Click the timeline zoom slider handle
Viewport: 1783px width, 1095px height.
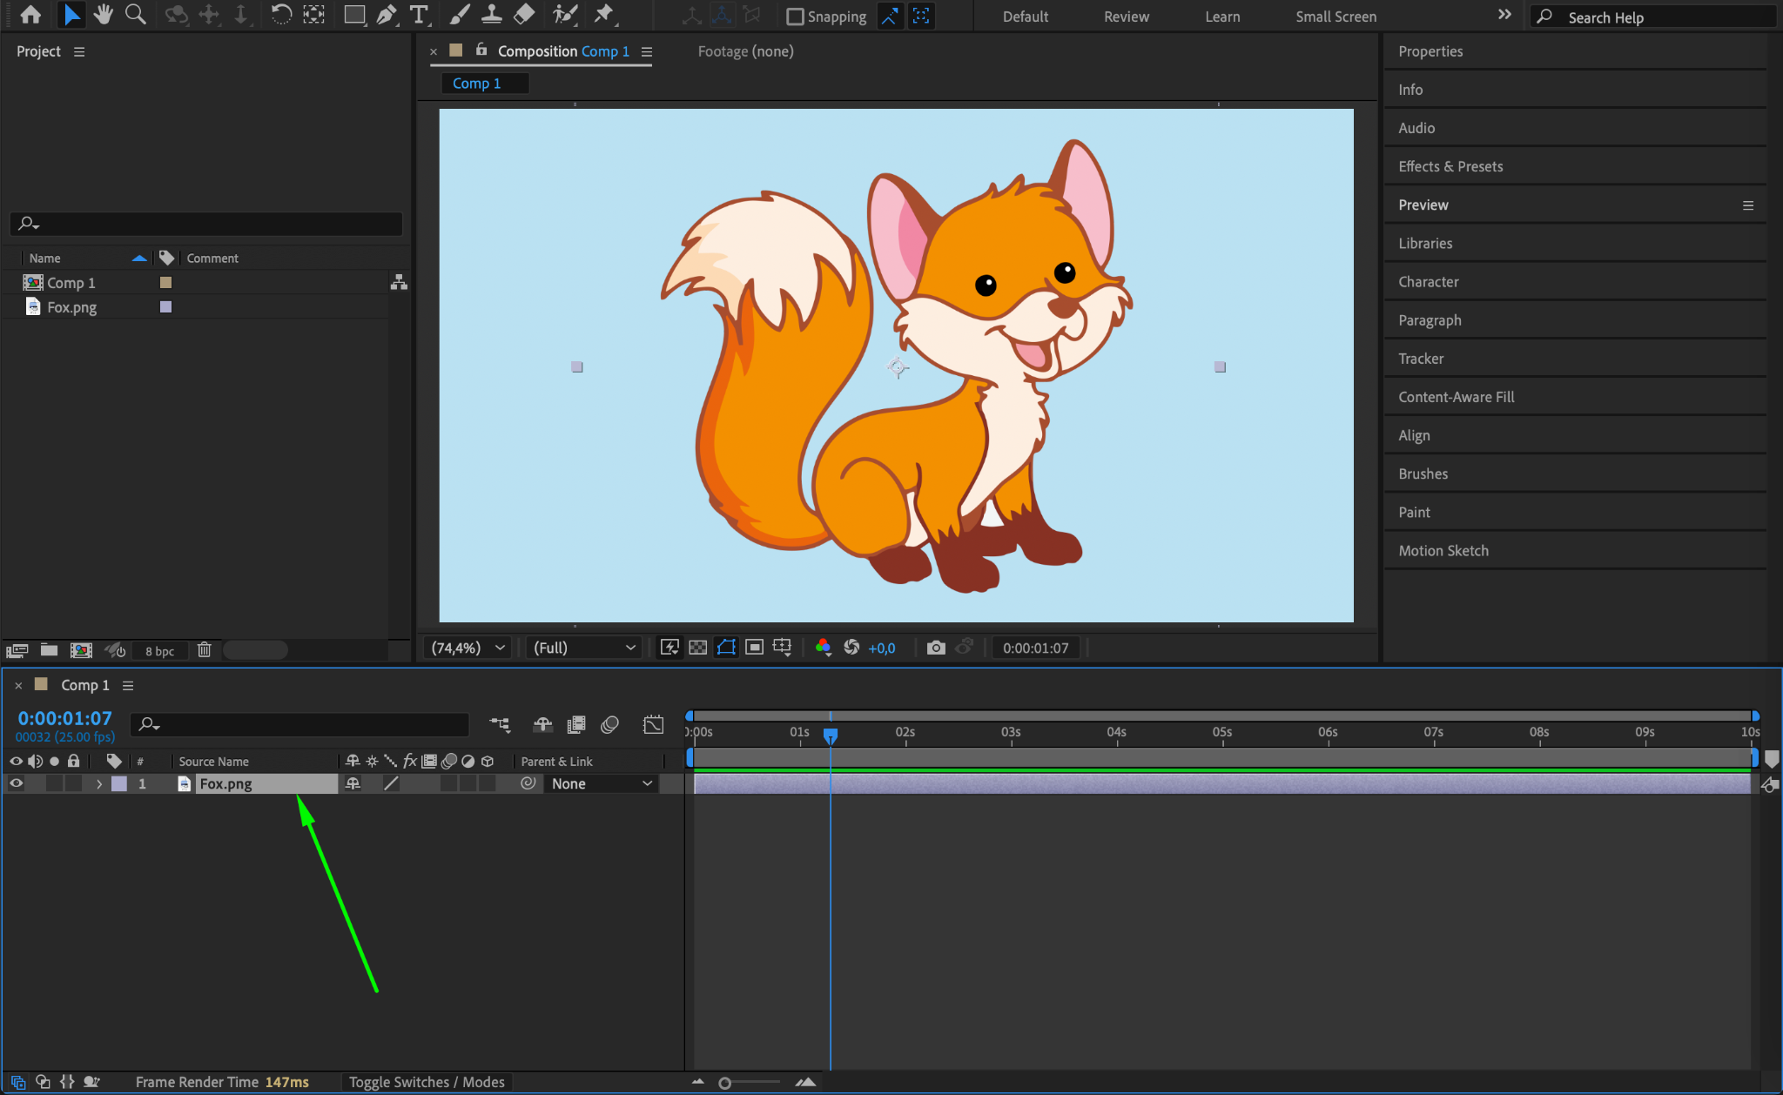[724, 1083]
